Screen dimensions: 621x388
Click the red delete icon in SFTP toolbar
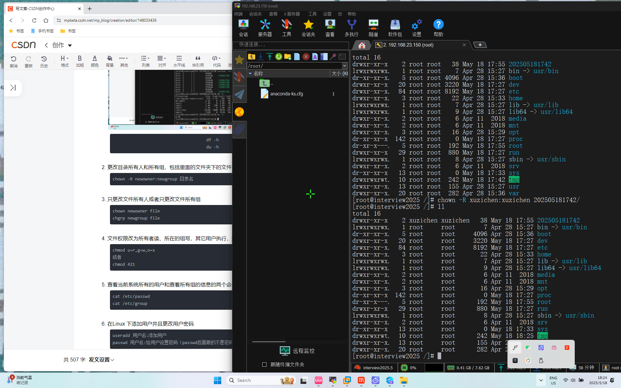point(306,57)
